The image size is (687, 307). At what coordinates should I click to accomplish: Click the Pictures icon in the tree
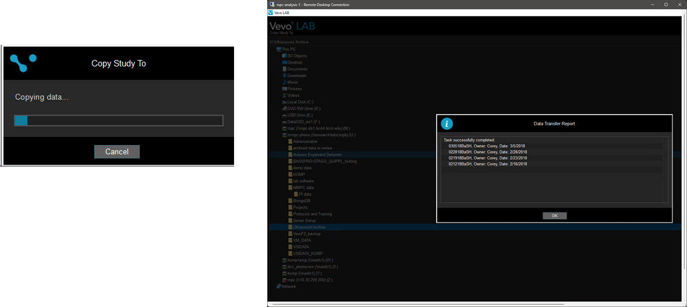click(x=284, y=89)
